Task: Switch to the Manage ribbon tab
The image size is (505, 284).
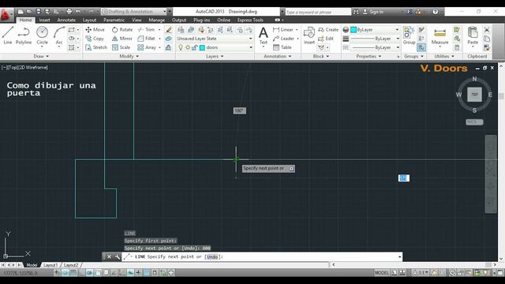Action: (x=156, y=20)
